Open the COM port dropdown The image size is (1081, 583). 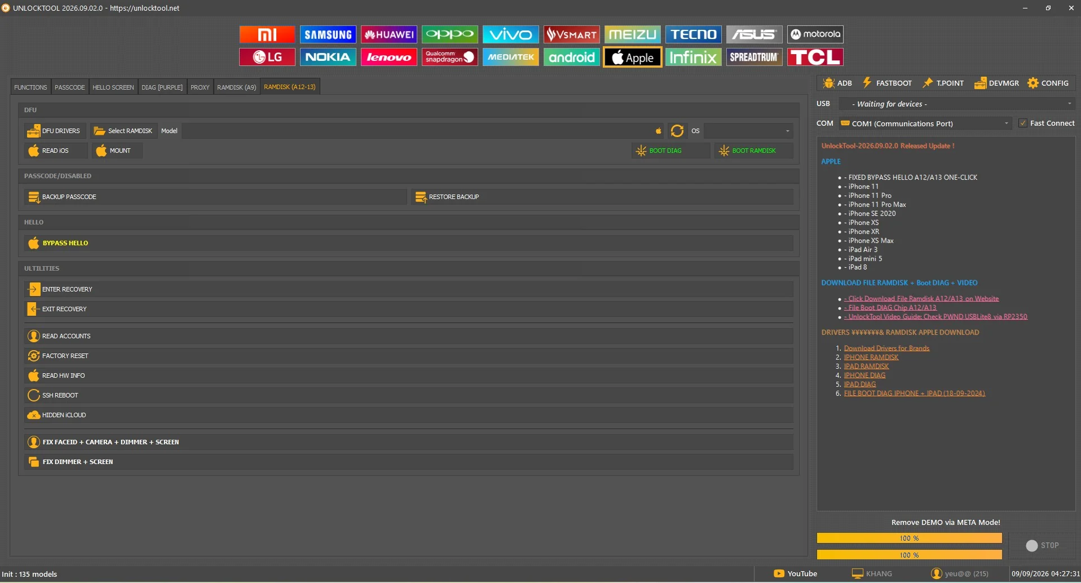pyautogui.click(x=925, y=123)
